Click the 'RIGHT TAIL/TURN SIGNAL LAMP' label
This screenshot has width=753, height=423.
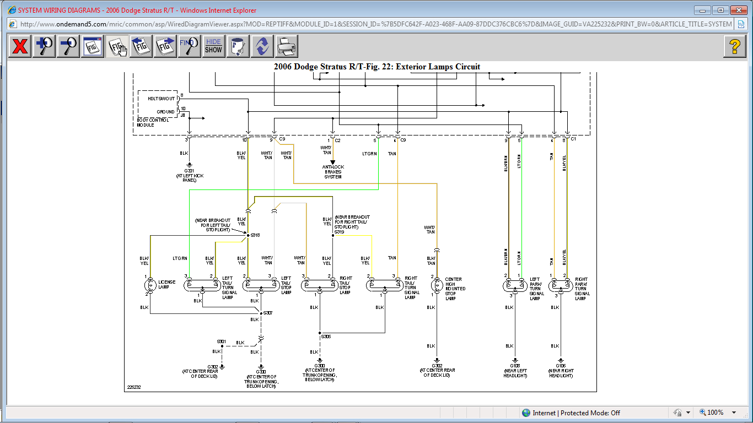[411, 287]
